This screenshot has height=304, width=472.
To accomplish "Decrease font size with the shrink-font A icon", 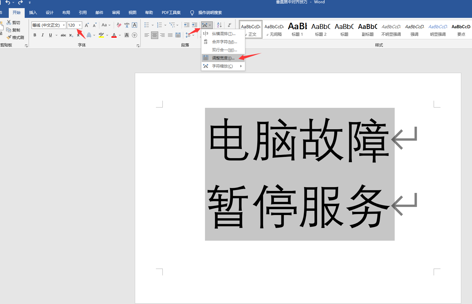I will coord(95,25).
